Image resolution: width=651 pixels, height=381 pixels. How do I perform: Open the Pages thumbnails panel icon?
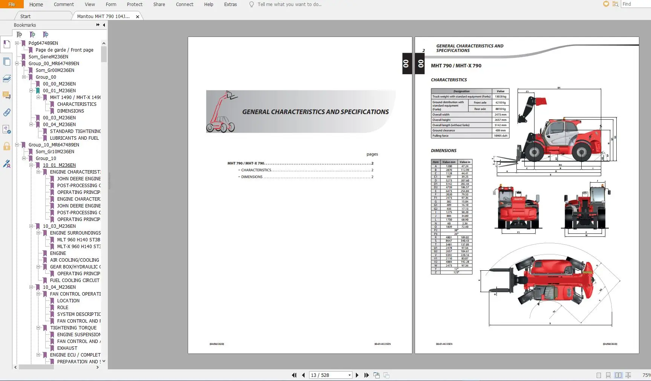pos(7,62)
